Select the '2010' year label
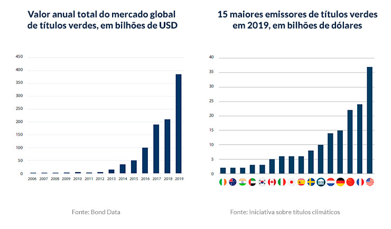391x229 pixels. coord(77,179)
